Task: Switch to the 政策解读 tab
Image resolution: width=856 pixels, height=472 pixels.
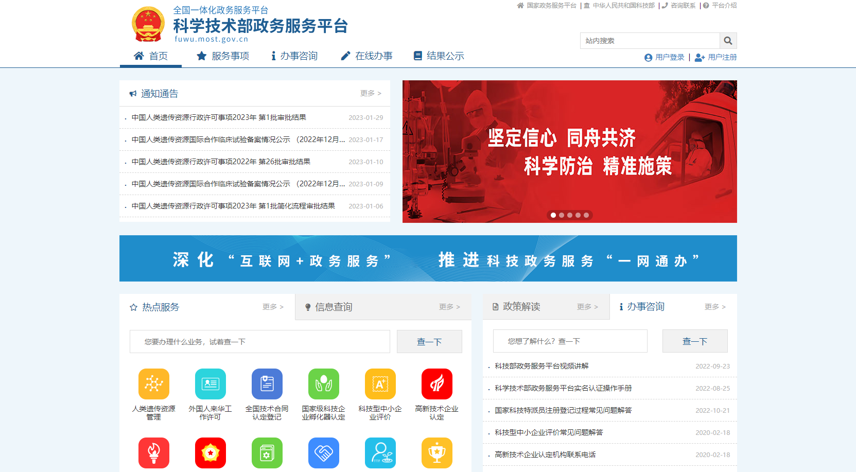Action: (x=521, y=307)
